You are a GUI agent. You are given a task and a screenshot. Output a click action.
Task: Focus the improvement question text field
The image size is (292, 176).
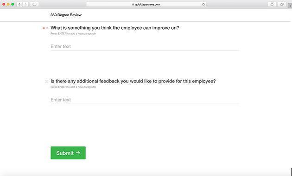tap(145, 46)
